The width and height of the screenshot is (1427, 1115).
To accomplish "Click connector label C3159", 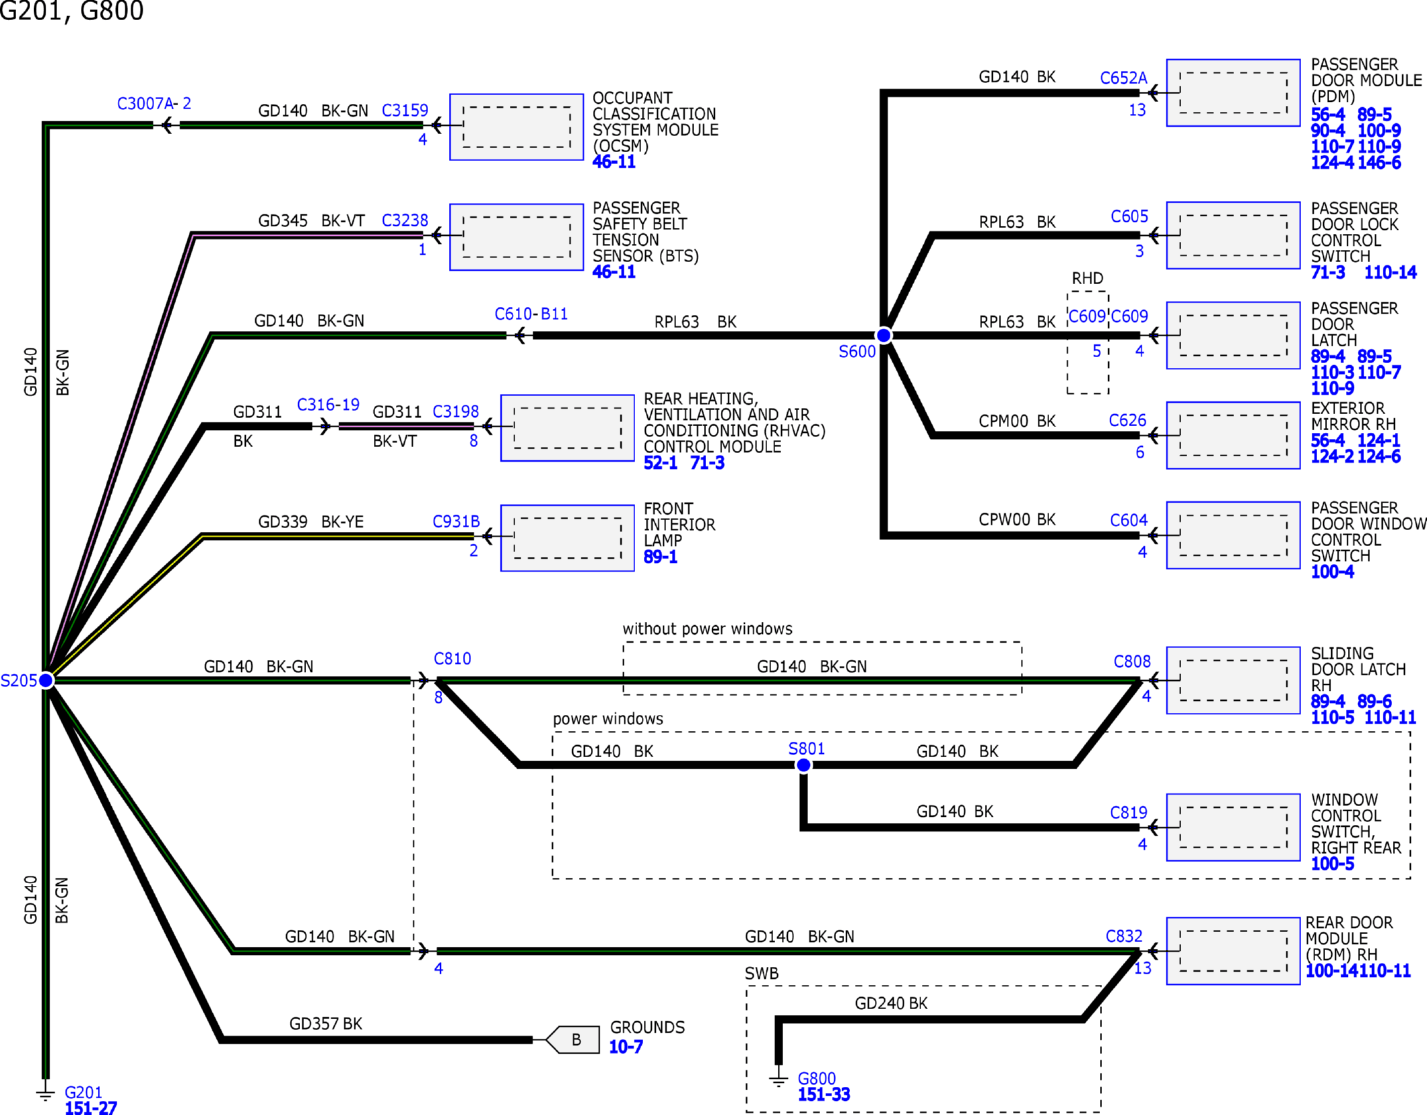I will point(405,110).
